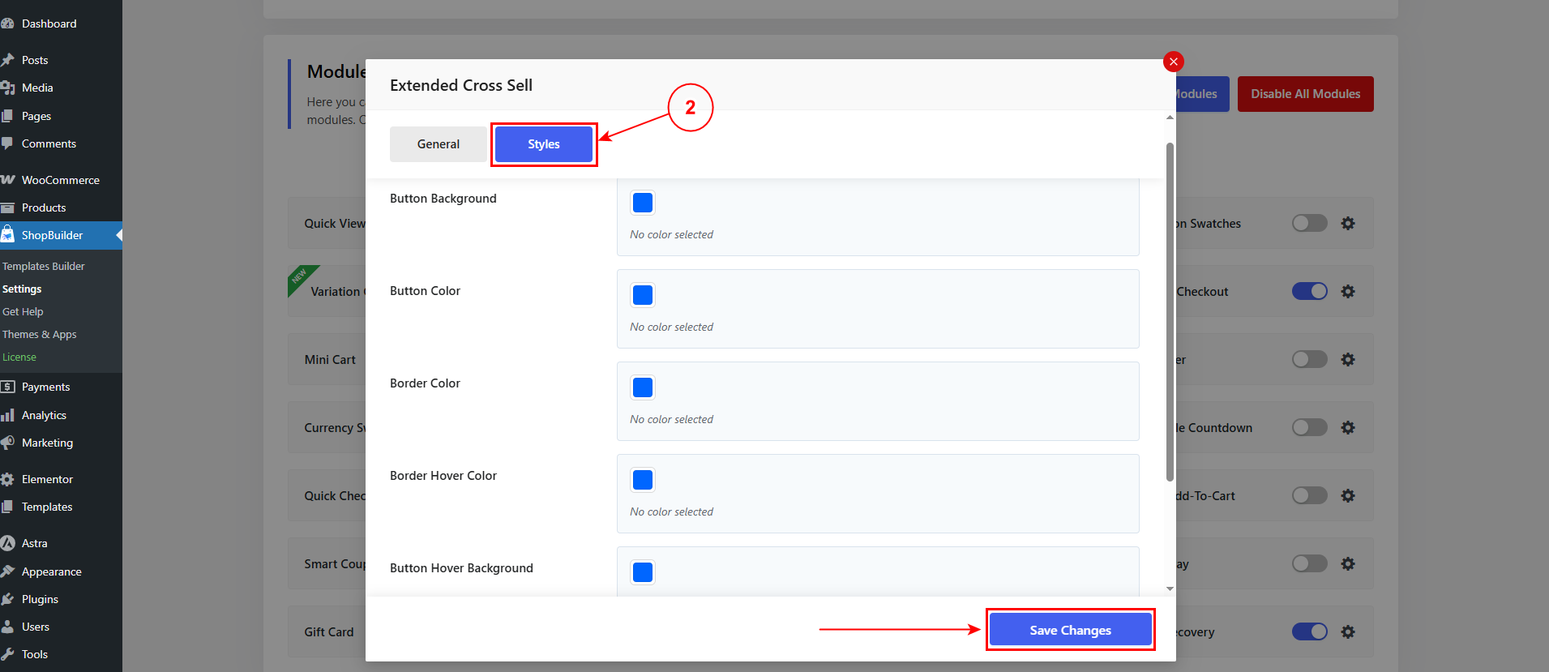Toggle the switch between Checkout and Countdown rows
Screen dimensions: 1549x672
coord(1310,359)
